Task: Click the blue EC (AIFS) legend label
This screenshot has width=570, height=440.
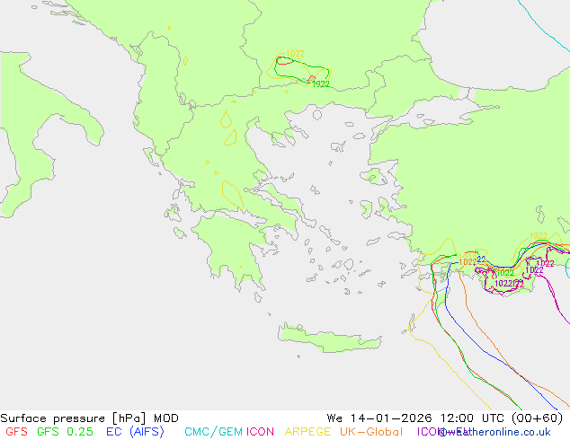Action: click(135, 432)
